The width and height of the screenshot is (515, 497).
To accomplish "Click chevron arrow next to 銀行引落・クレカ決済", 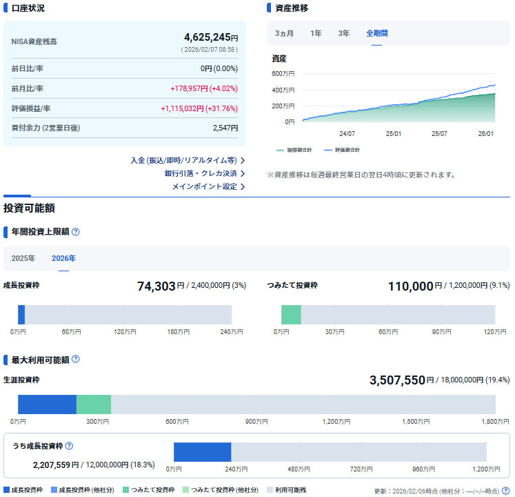I will 243,173.
